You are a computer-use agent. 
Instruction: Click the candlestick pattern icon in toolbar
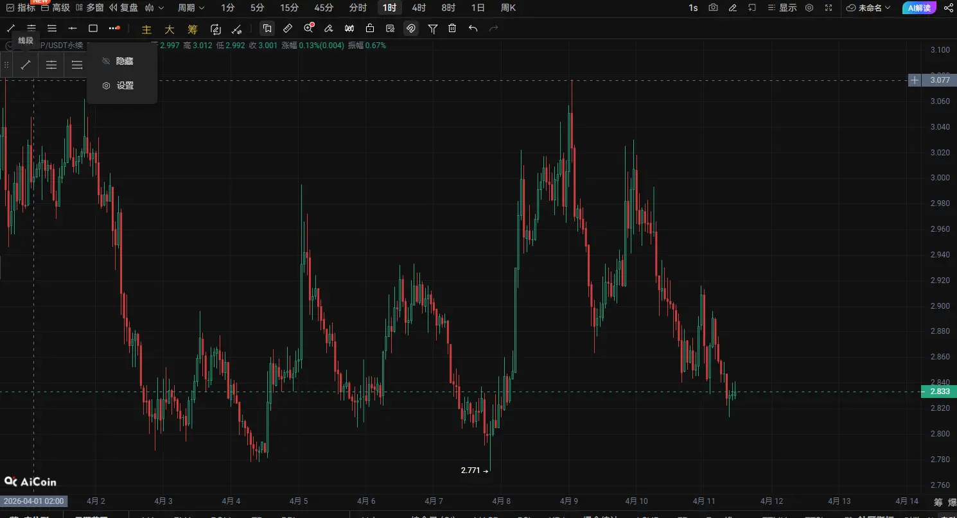349,28
